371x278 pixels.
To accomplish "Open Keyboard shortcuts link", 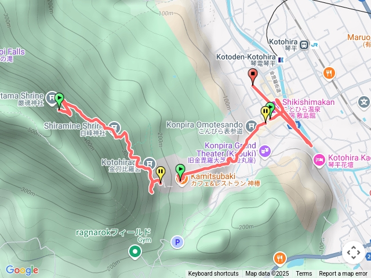I will [213, 273].
